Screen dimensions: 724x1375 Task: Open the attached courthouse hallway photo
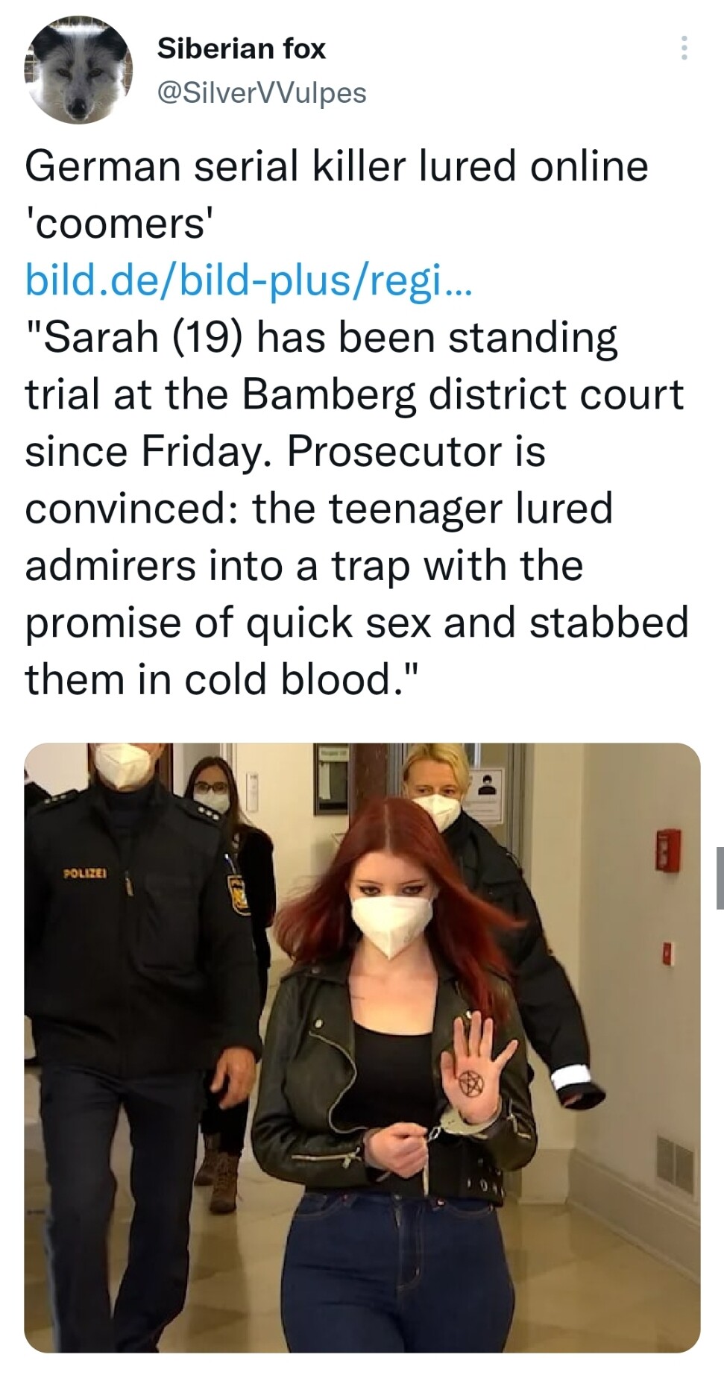pyautogui.click(x=362, y=1047)
